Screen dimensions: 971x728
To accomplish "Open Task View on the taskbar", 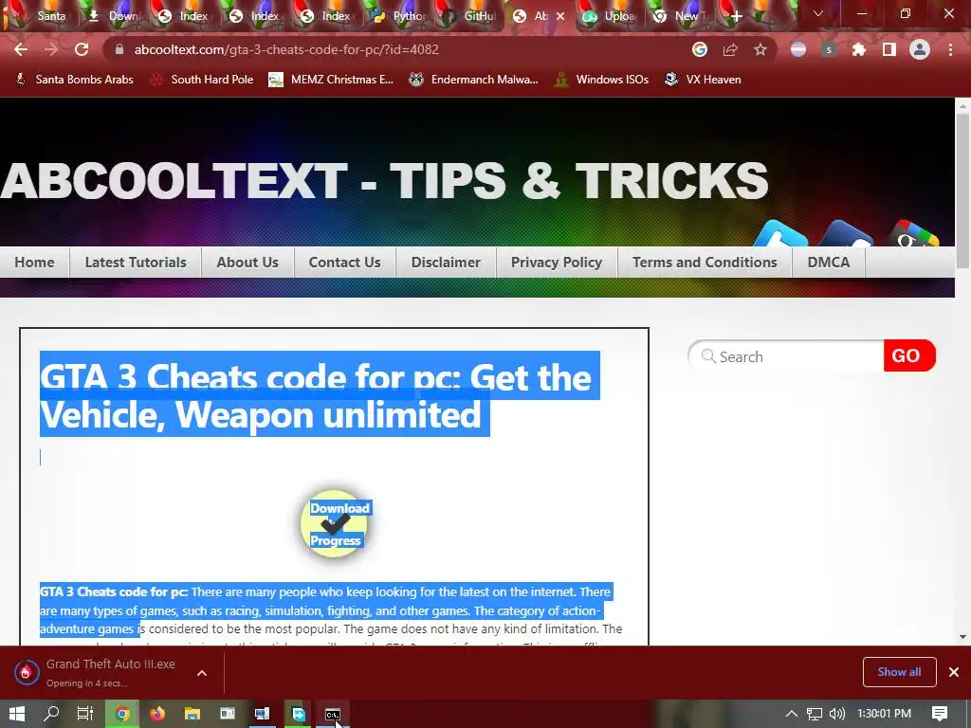I will pyautogui.click(x=84, y=714).
